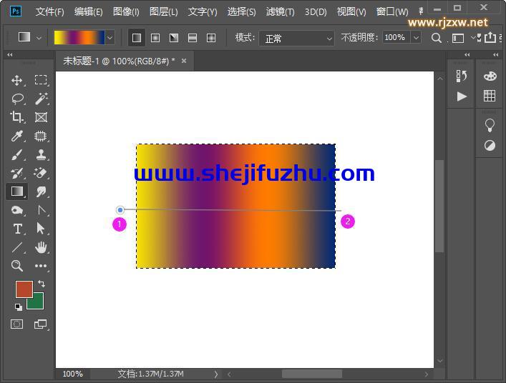506x383 pixels.
Task: Choose the Radial gradient style
Action: 155,38
